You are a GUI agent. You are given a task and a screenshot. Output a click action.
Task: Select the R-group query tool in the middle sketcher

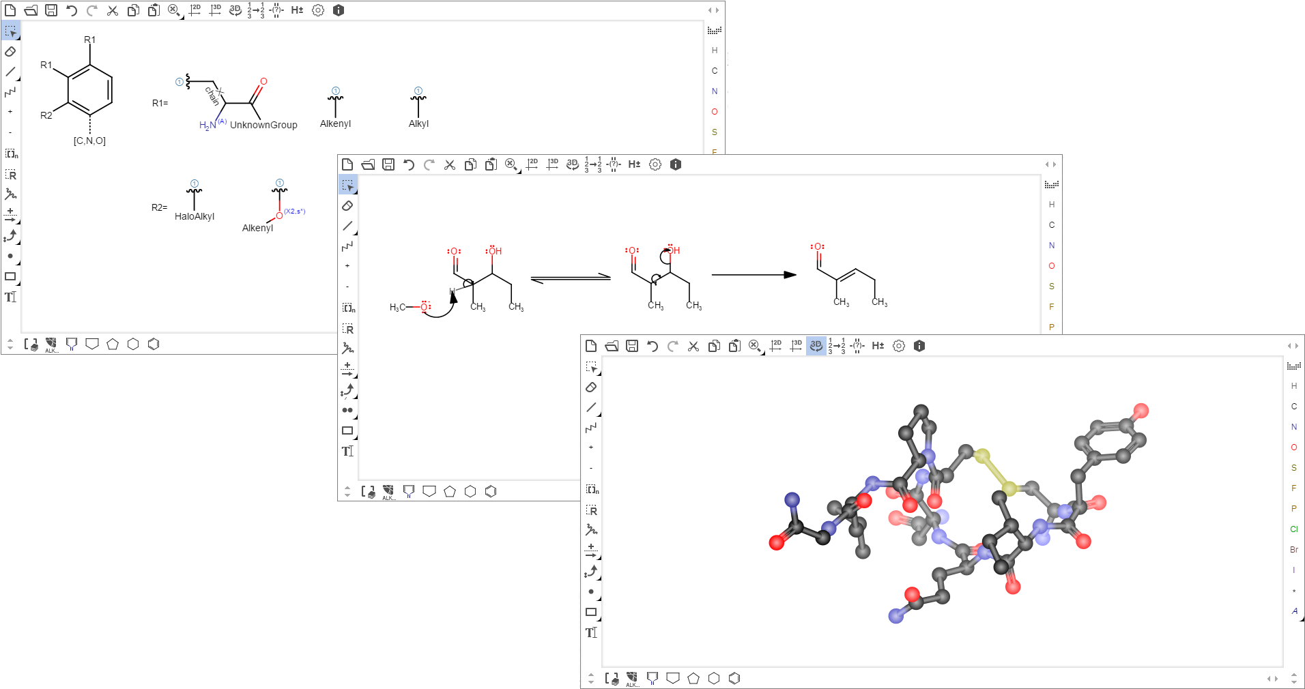pos(347,329)
